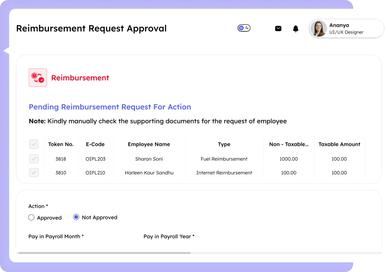Click employee name Harleen Kaur Sandhu

pos(149,173)
